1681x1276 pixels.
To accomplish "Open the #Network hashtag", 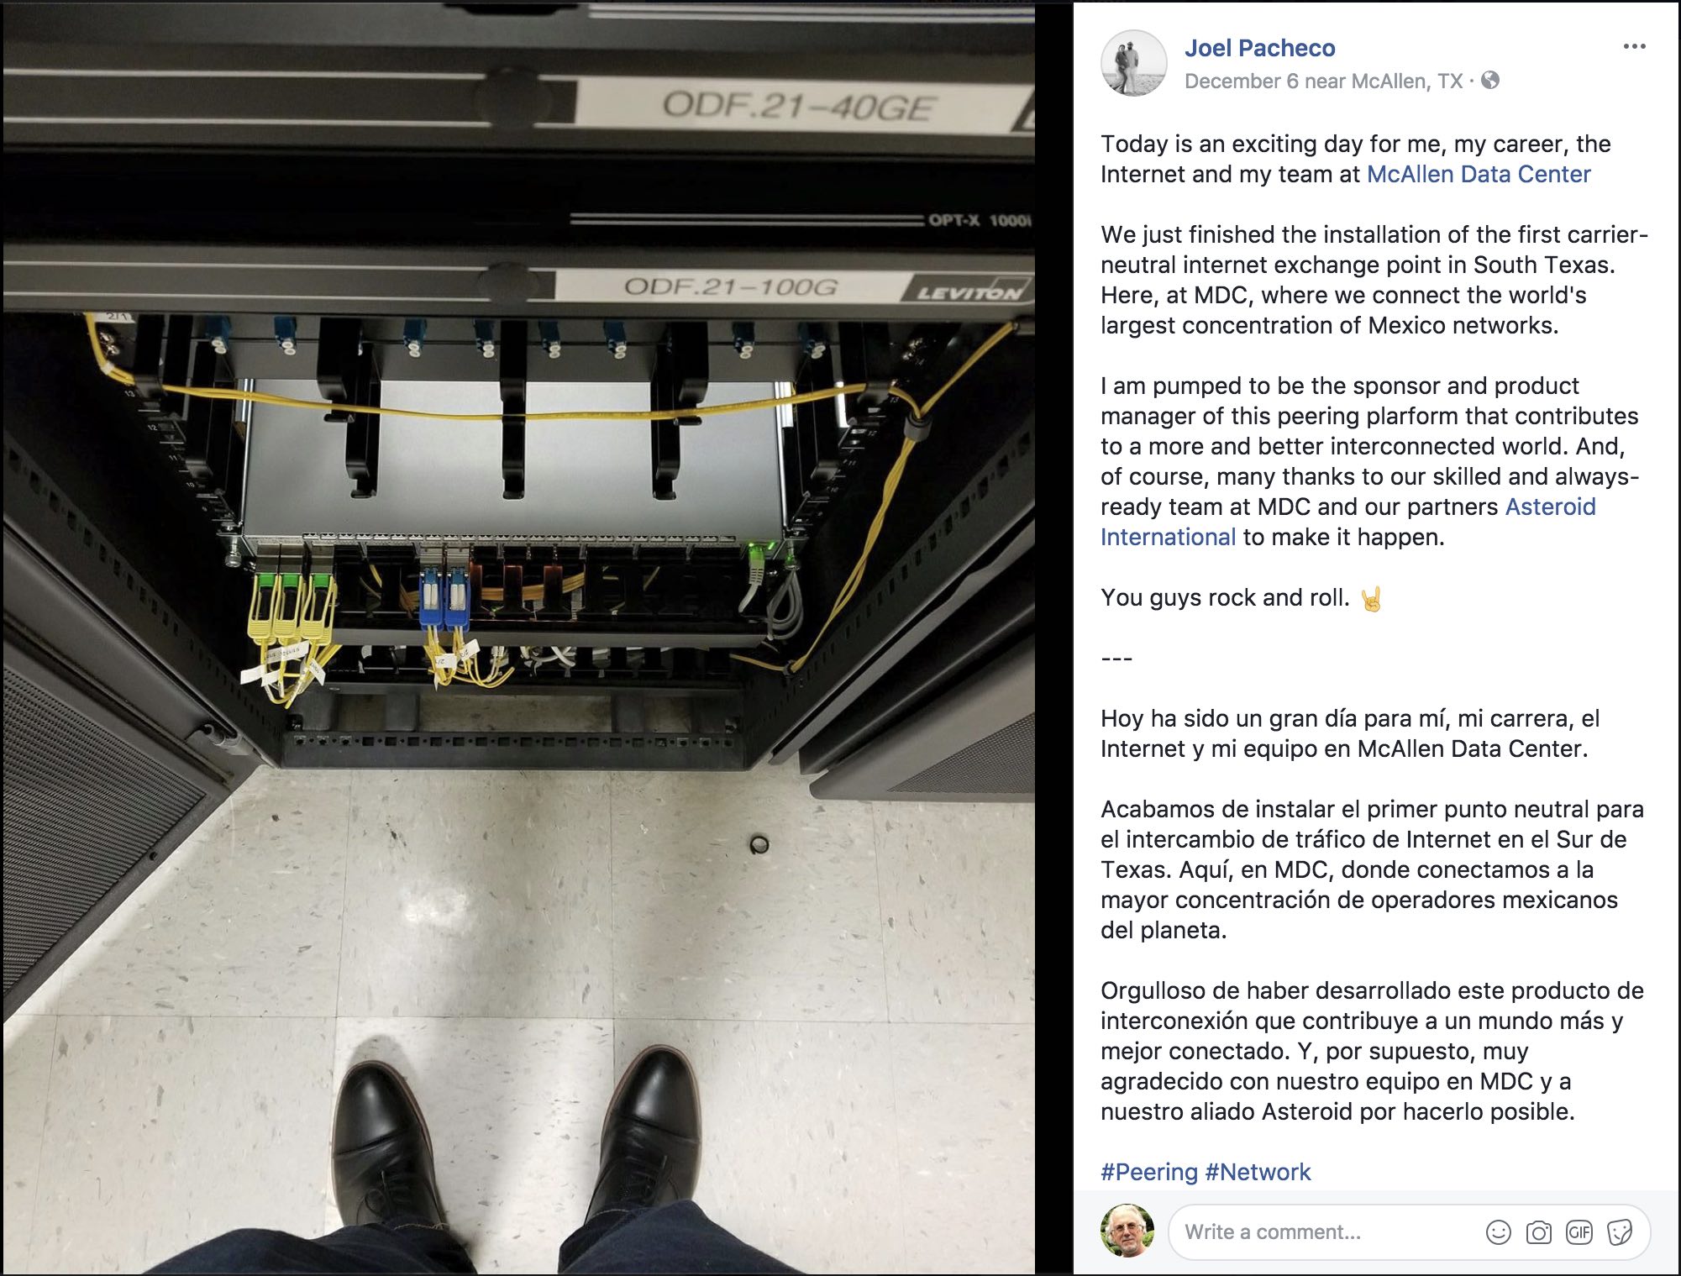I will pyautogui.click(x=1258, y=1172).
